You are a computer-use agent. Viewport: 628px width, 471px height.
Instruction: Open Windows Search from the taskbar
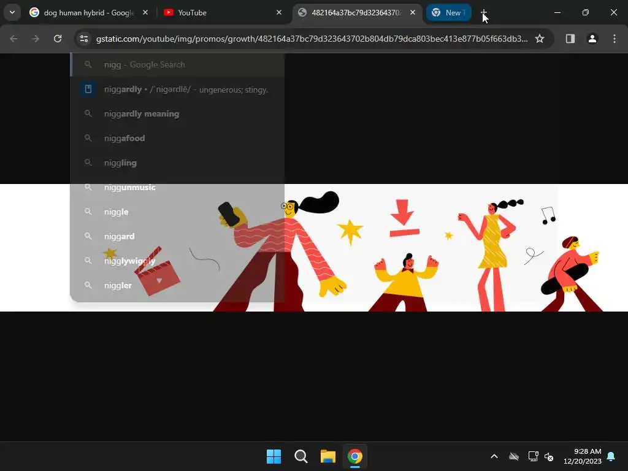coord(301,456)
